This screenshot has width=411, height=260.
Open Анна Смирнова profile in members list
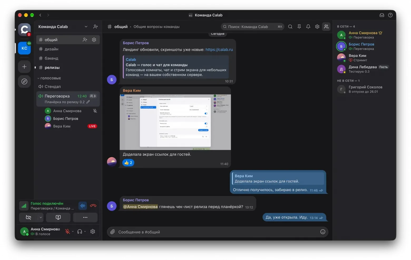pyautogui.click(x=364, y=35)
